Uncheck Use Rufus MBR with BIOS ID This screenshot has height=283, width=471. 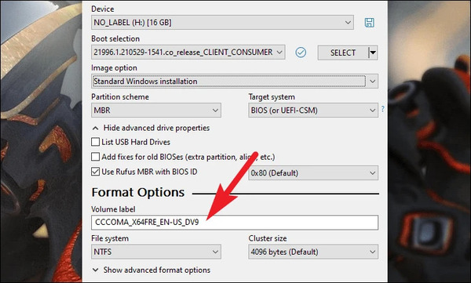[95, 172]
